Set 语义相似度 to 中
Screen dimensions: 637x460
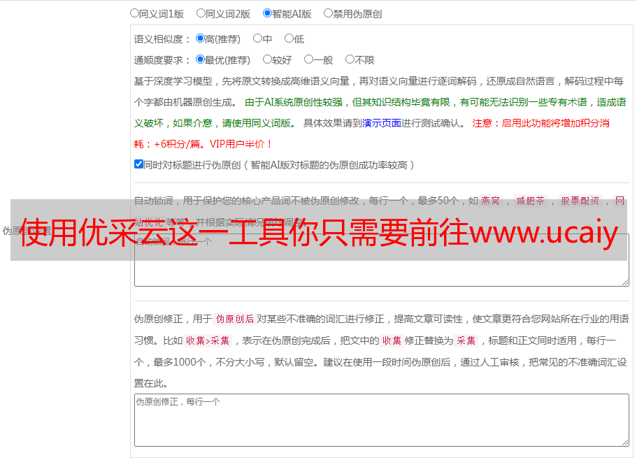tap(257, 38)
